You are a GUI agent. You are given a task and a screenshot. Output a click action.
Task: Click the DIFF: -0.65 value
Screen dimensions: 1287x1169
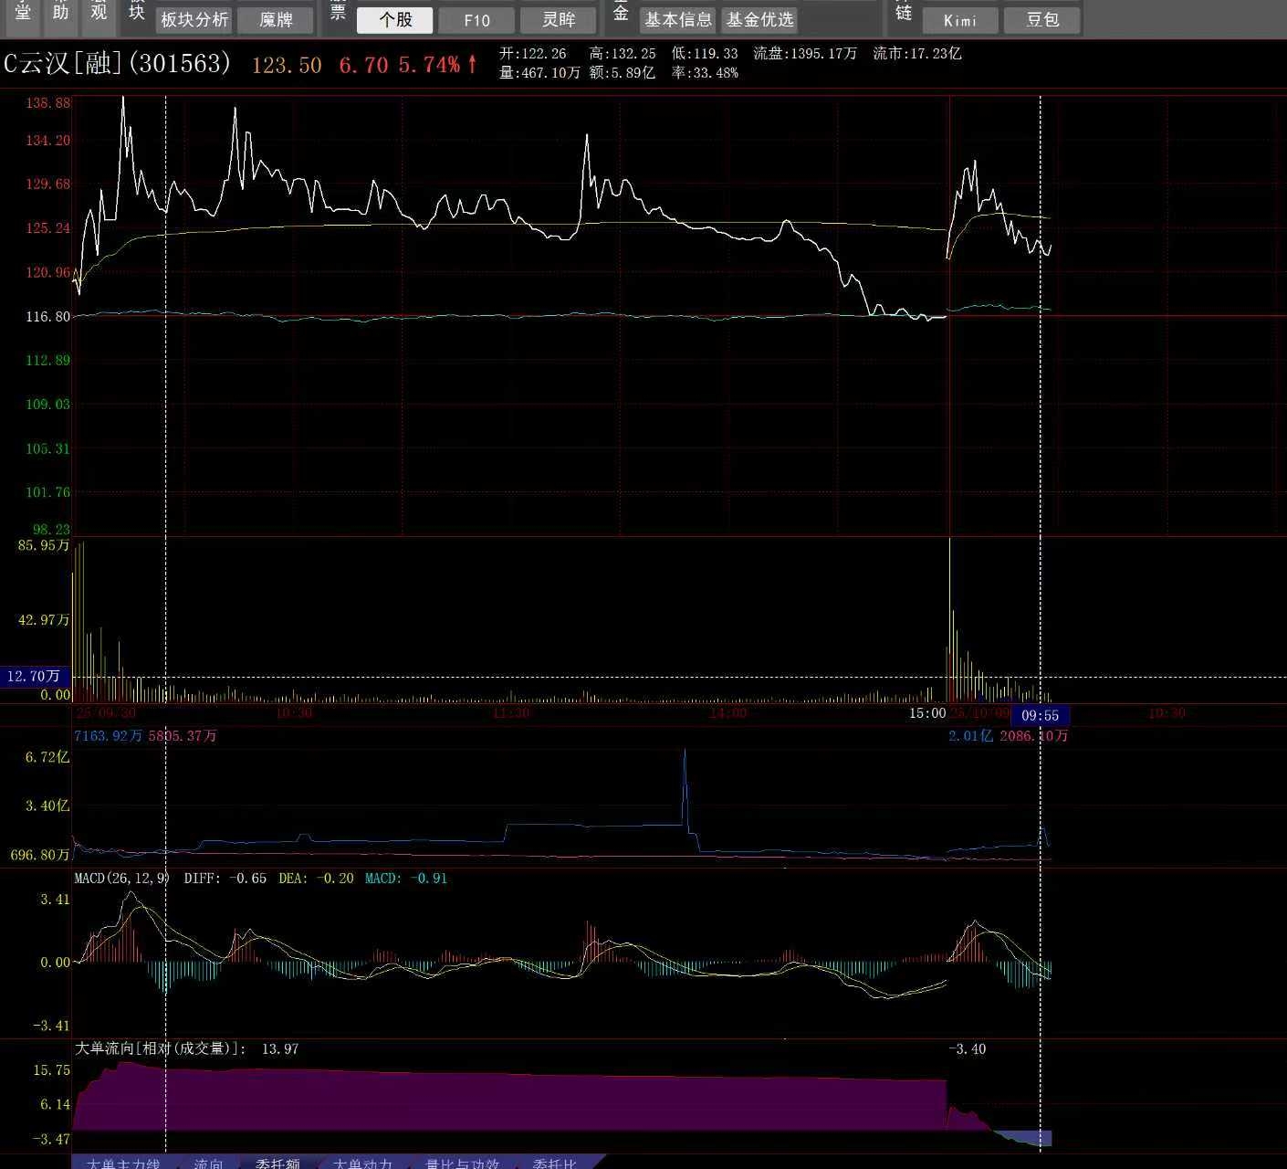(x=225, y=879)
